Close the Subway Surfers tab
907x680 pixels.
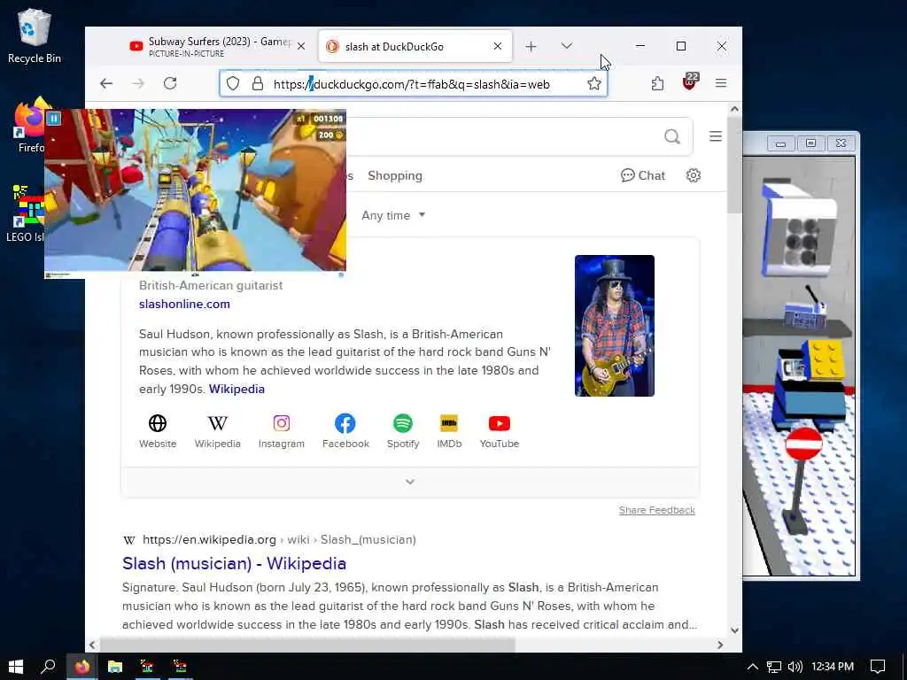tap(301, 46)
